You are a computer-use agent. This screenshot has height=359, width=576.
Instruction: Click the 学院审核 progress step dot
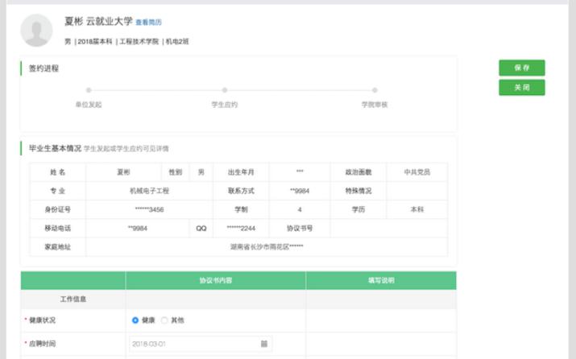(x=375, y=90)
